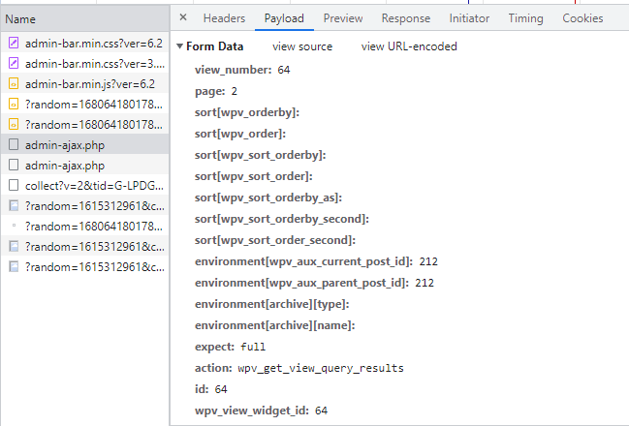Open the Timing tab
Viewport: 629px width, 426px height.
(x=526, y=18)
